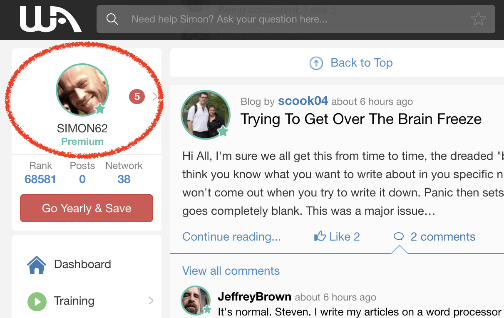Image resolution: width=504 pixels, height=318 pixels.
Task: Expand the Training menu chevron
Action: [x=151, y=301]
